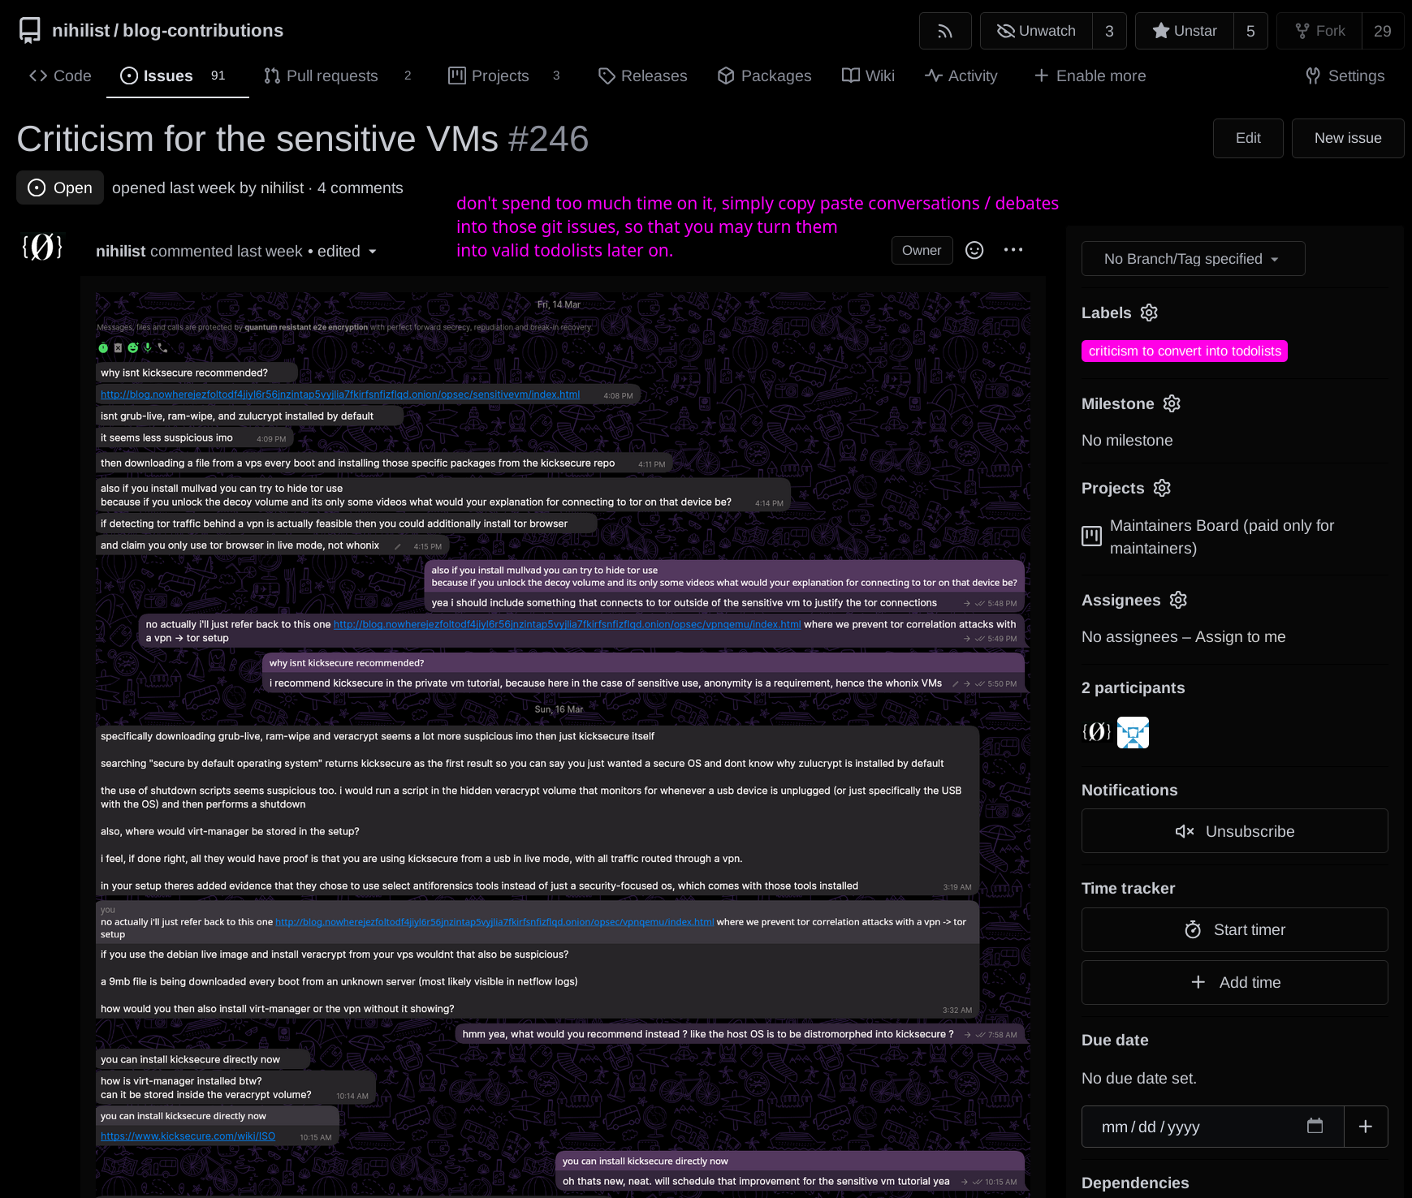
Task: Open repository Settings
Action: 1345,75
